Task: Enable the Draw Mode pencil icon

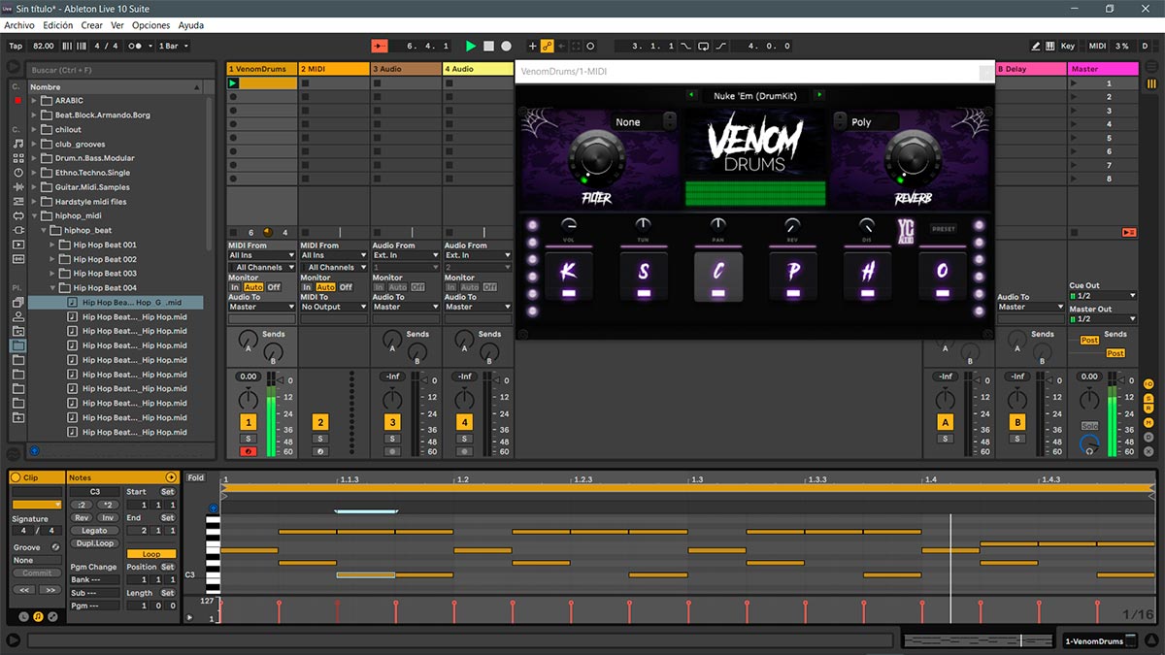Action: (x=1036, y=46)
